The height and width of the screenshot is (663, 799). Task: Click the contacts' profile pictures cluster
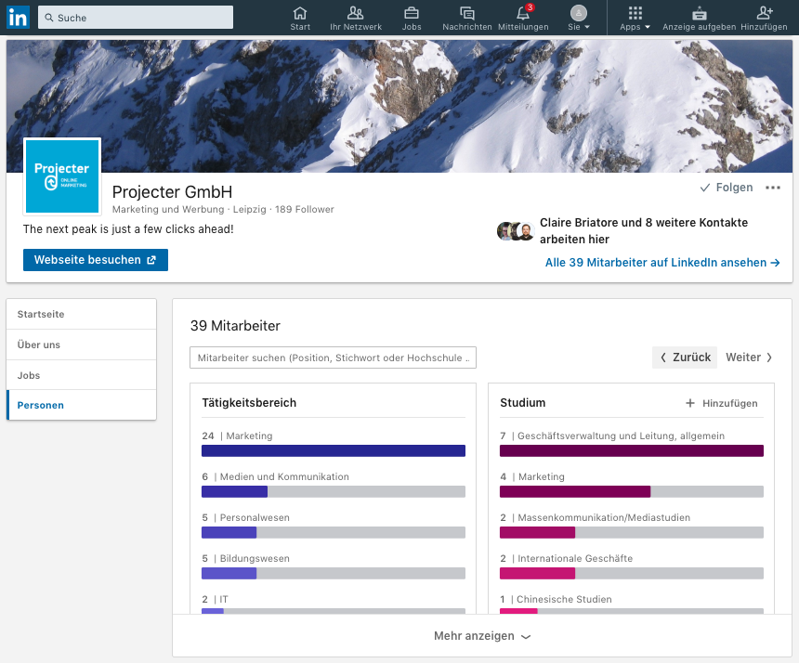516,231
